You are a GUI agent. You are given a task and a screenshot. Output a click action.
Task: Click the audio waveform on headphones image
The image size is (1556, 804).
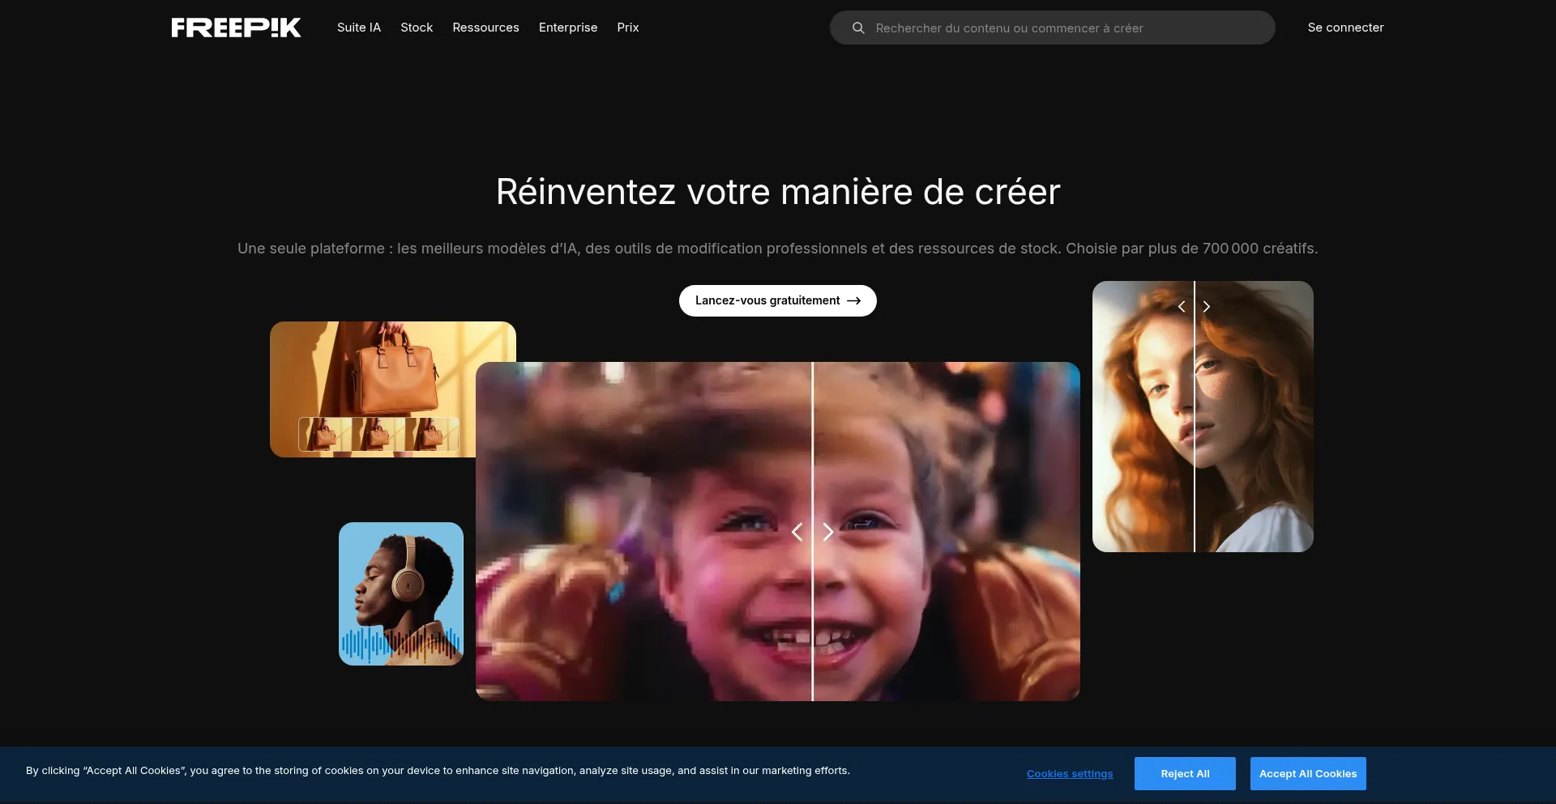point(400,644)
